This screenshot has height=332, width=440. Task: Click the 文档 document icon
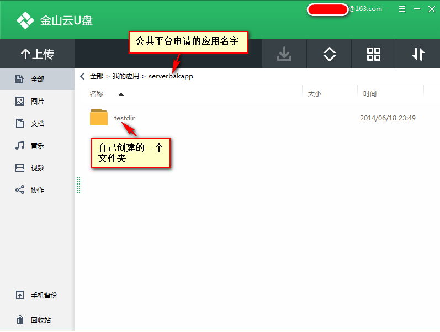coord(20,123)
